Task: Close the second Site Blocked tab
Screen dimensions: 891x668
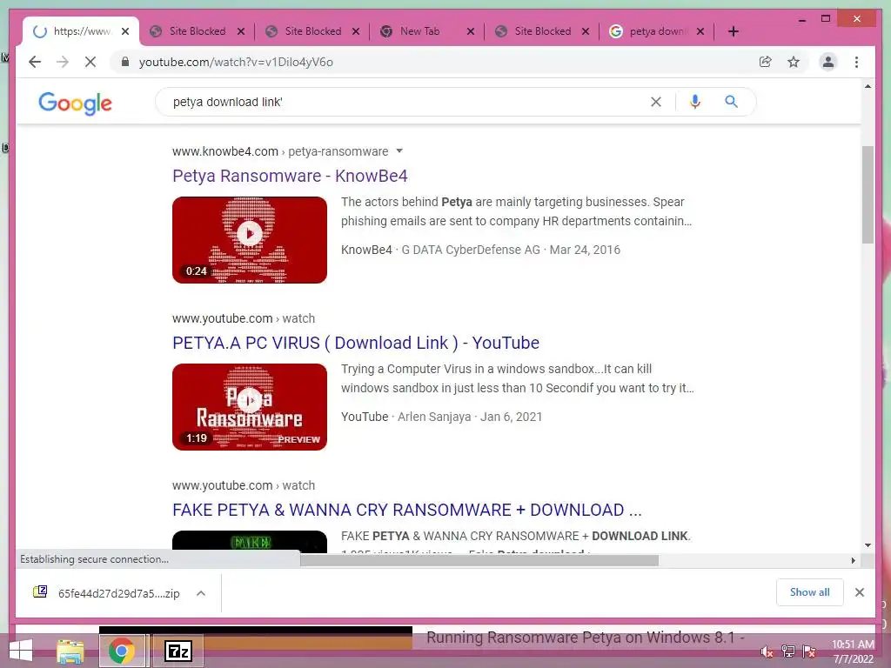Action: (x=356, y=32)
